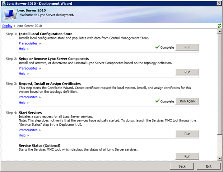
Task: Click Run Again for the Certificates step
Action: [x=187, y=101]
